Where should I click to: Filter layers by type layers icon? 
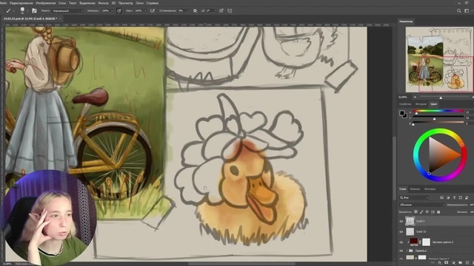point(454,198)
